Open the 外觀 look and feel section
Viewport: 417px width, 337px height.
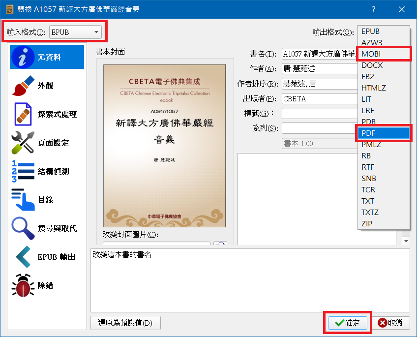pyautogui.click(x=47, y=86)
